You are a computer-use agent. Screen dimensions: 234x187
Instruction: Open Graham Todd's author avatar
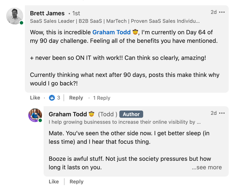click(35, 115)
